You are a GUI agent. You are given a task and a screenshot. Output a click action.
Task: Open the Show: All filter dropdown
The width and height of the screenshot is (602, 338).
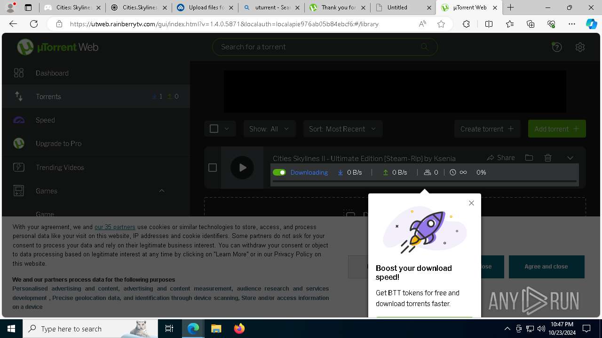[269, 129]
